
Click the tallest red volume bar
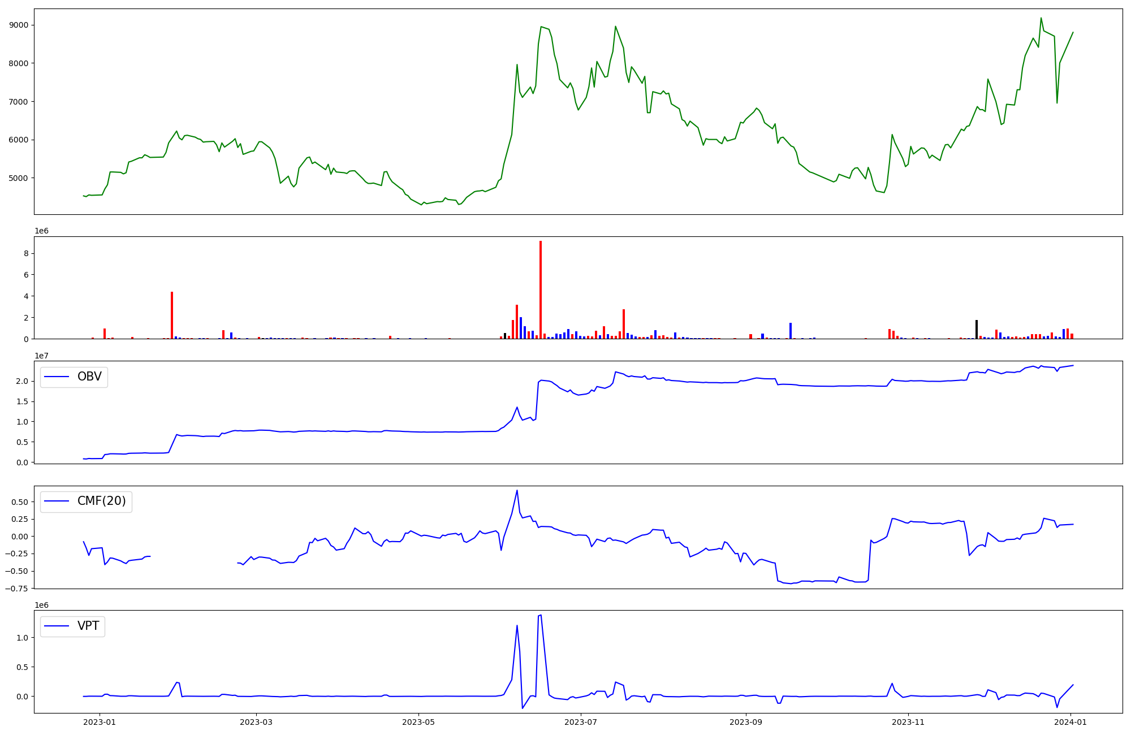click(541, 289)
